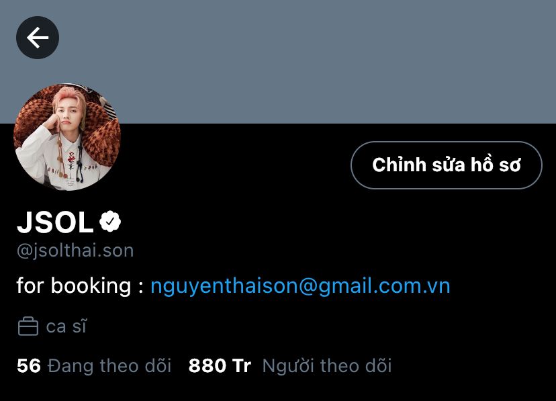Viewport: 556px width, 401px height.
Task: Tap the gray header banner image
Action: coord(278,62)
